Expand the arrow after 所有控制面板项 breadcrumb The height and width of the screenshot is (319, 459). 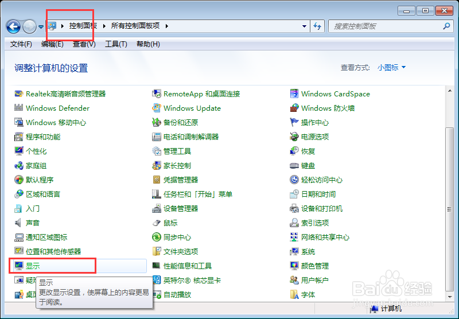coord(166,26)
